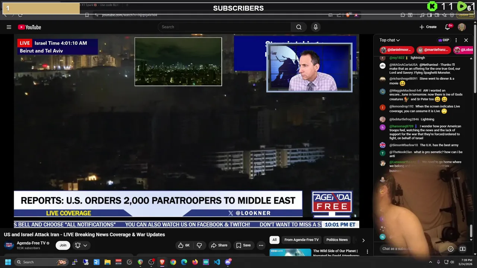Image resolution: width=477 pixels, height=268 pixels.
Task: Dislike the video with thumbs down
Action: tap(199, 245)
